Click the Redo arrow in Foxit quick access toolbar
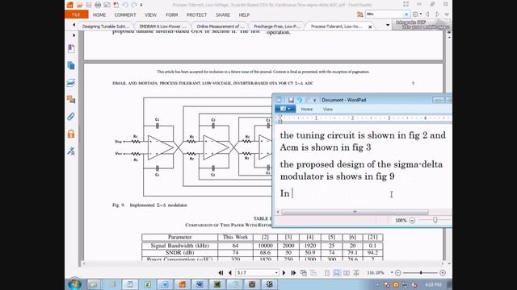 click(x=133, y=5)
